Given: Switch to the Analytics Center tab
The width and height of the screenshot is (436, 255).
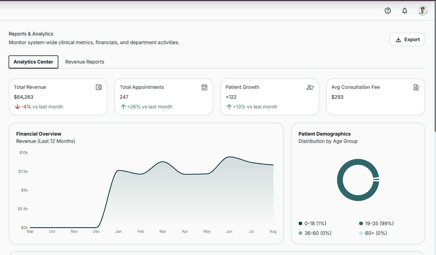Looking at the screenshot, I should (33, 62).
